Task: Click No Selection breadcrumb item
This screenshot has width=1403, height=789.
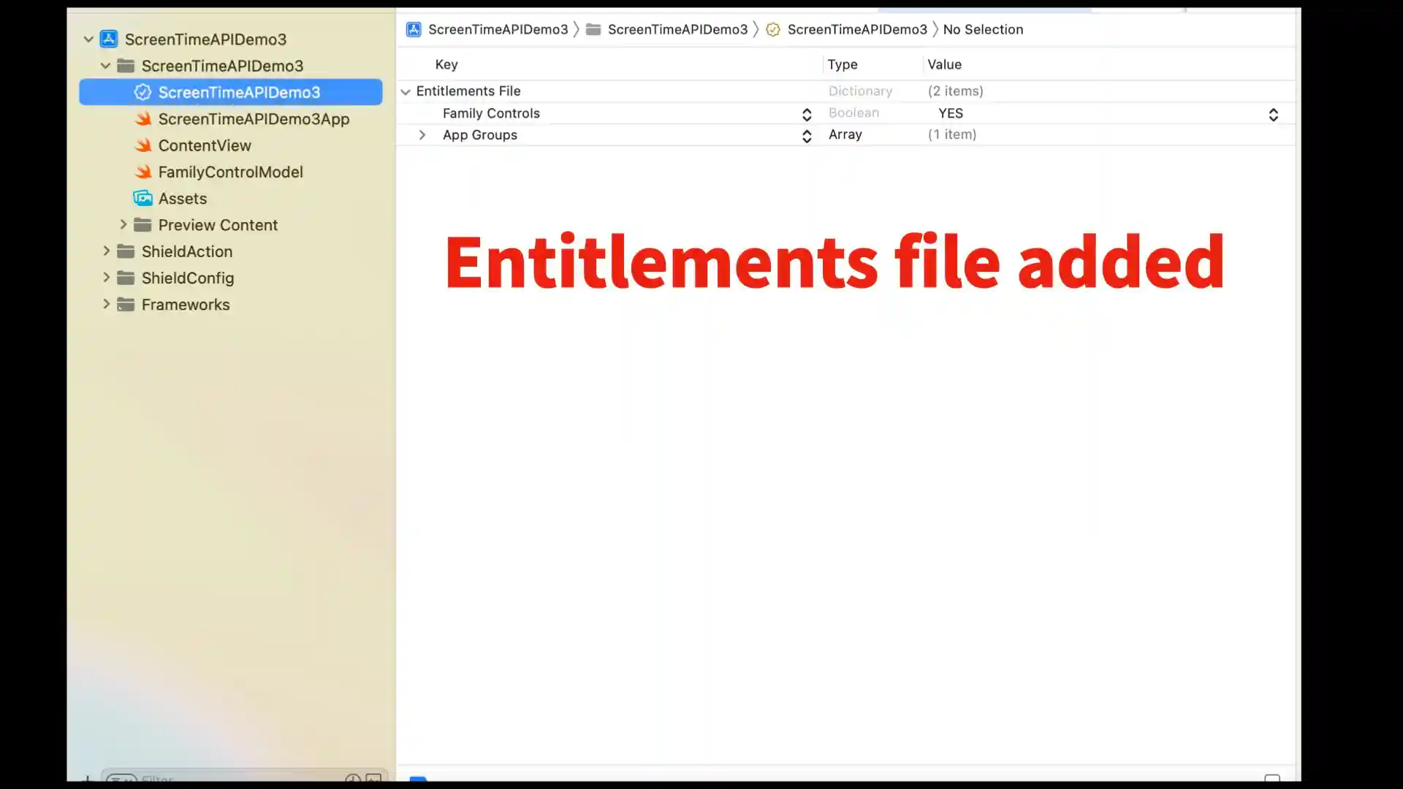Action: (x=982, y=29)
